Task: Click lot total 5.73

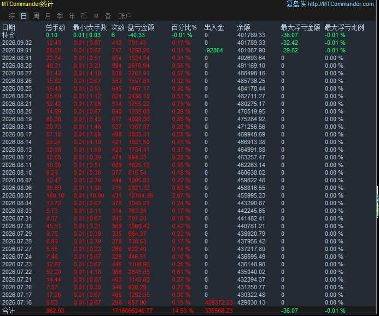Action: coord(52,211)
